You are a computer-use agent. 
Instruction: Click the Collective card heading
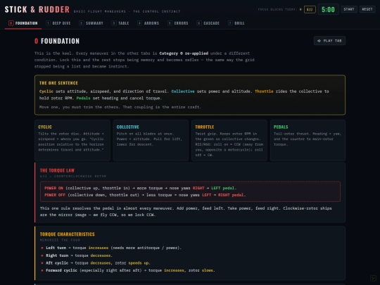click(x=127, y=127)
